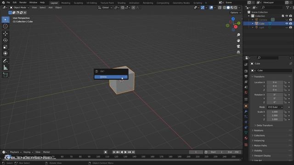Expand the Instancing panel
The height and width of the screenshot is (165, 294).
(259, 141)
